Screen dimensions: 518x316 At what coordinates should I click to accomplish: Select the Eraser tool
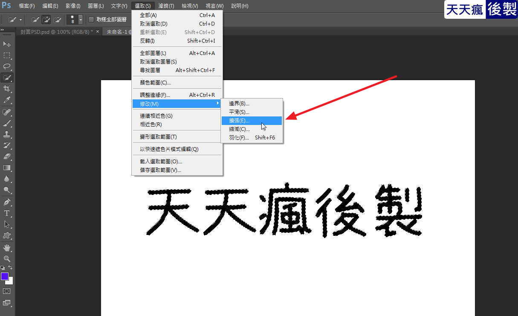click(7, 157)
